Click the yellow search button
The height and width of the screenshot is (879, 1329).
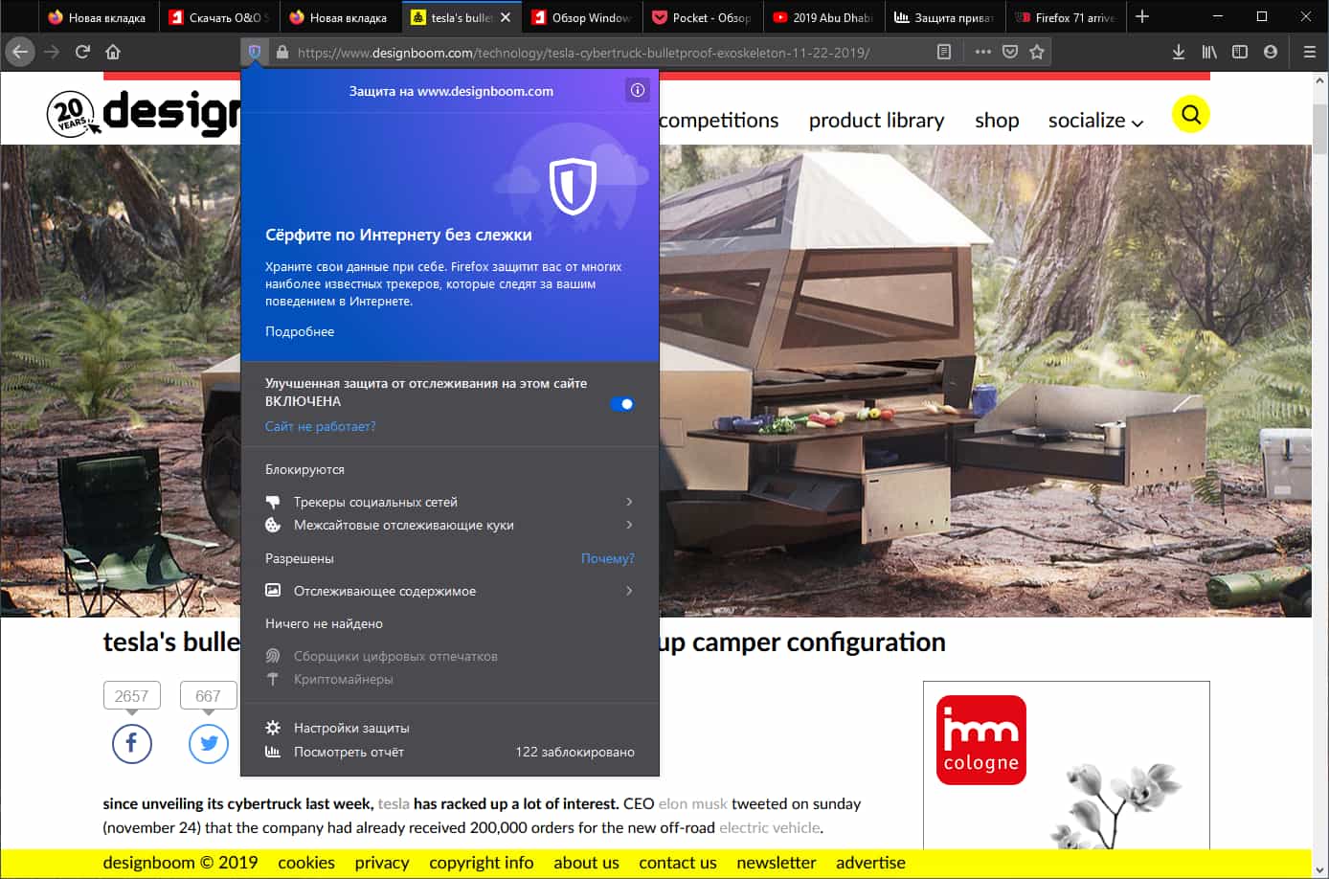pyautogui.click(x=1191, y=115)
